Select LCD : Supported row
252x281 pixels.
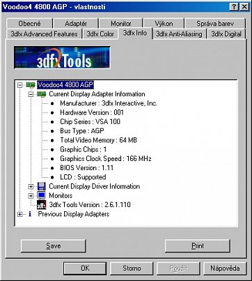tap(83, 177)
